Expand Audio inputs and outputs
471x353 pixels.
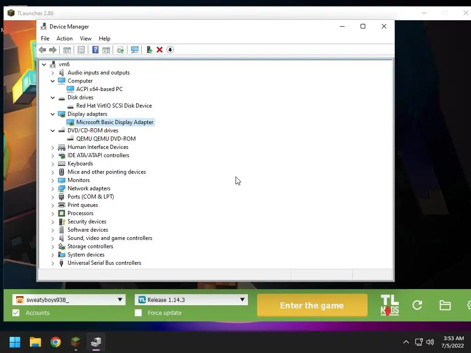[53, 73]
